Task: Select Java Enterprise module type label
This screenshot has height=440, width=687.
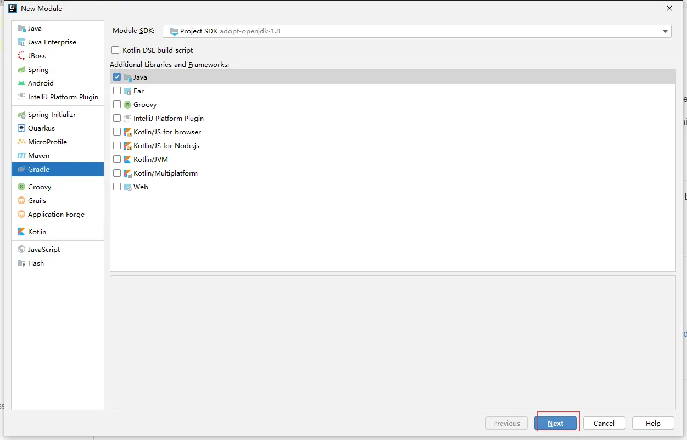Action: tap(52, 42)
